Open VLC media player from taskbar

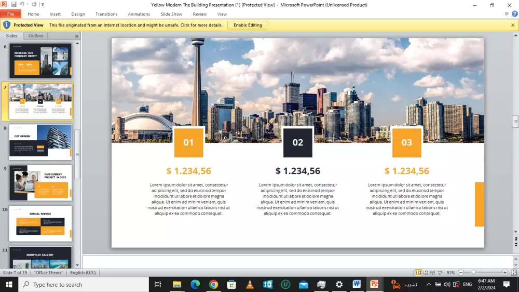[x=250, y=284]
